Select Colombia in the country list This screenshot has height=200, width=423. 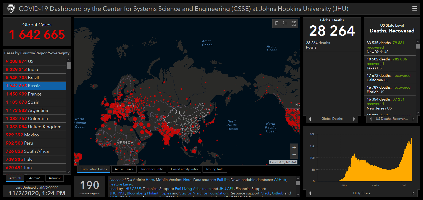(35, 118)
